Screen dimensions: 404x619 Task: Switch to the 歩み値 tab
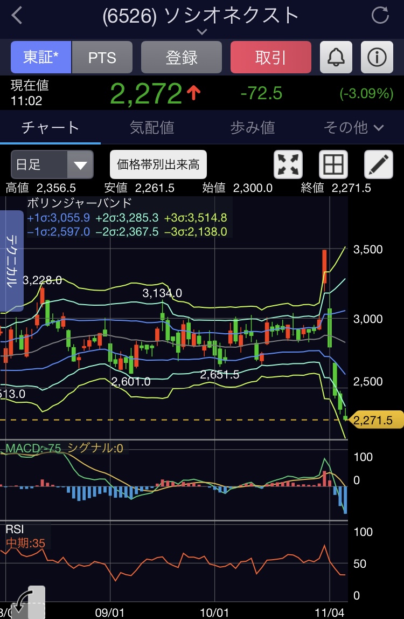point(252,128)
